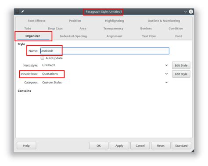
Task: Open the Text Flow tab
Action: tap(149, 36)
